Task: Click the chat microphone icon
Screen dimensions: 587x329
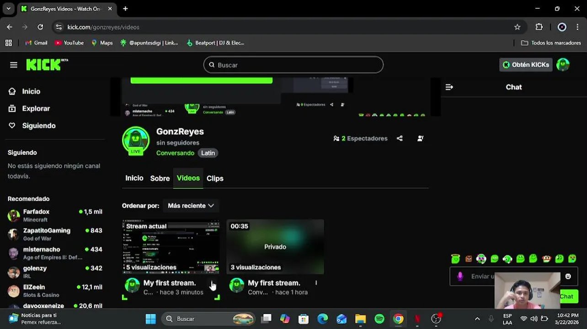Action: click(x=460, y=276)
